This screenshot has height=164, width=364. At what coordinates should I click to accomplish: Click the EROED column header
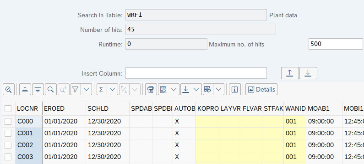[x=64, y=108]
